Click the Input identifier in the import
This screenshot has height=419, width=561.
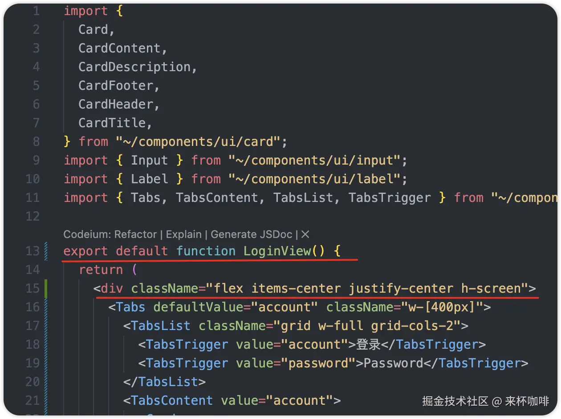click(149, 160)
